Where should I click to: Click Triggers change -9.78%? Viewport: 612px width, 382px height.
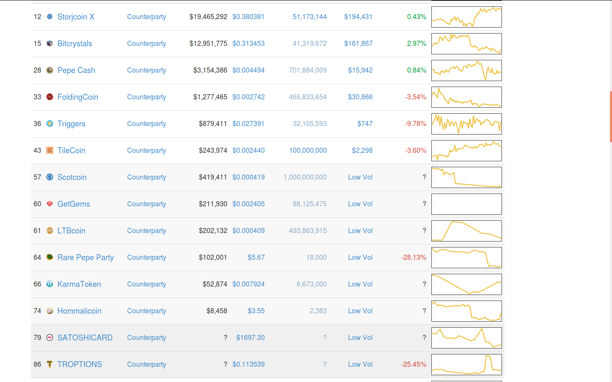point(416,124)
